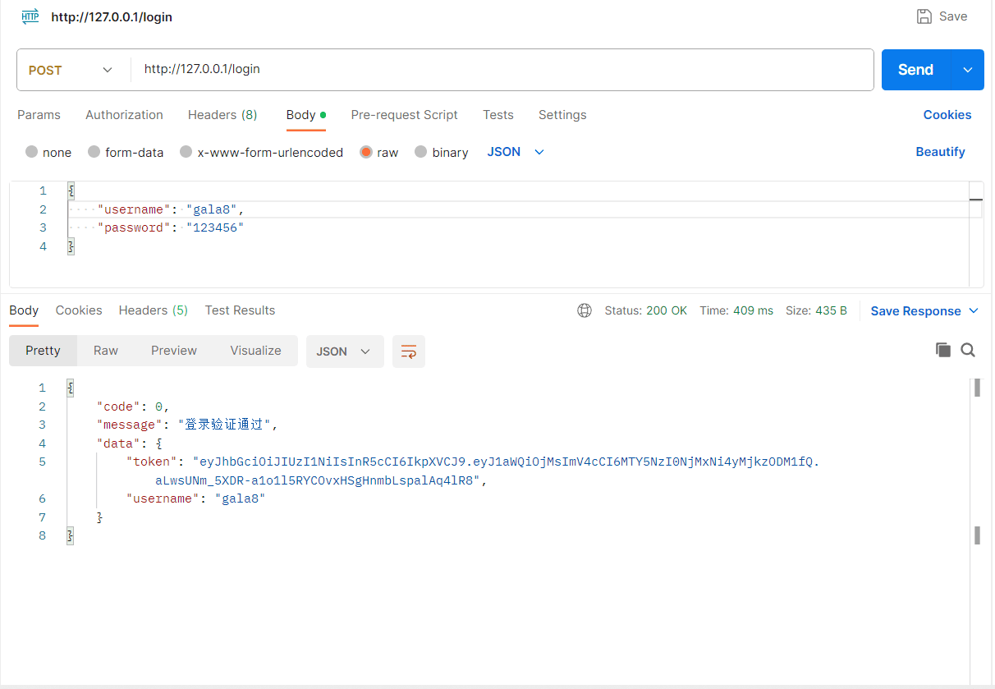Click the HTTP request type icon
Screen dimensions: 995x689
coord(30,16)
